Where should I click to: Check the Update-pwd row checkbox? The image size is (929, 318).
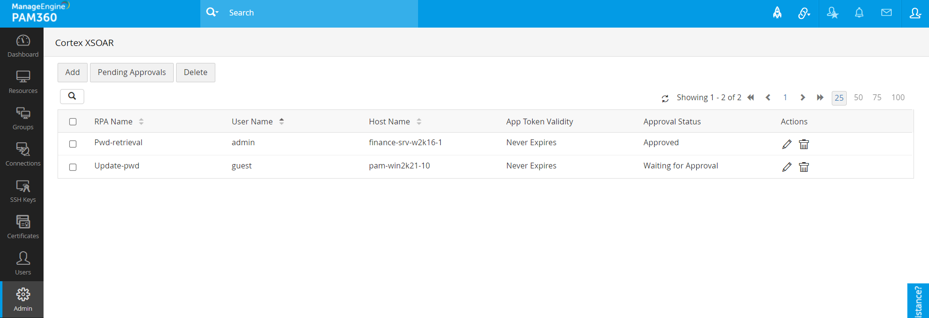73,167
